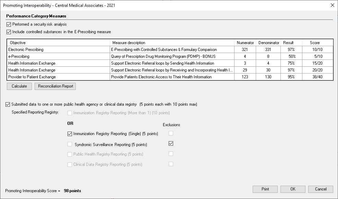Image resolution: width=338 pixels, height=199 pixels.
Task: Click the denominator value 130
Action: point(268,77)
